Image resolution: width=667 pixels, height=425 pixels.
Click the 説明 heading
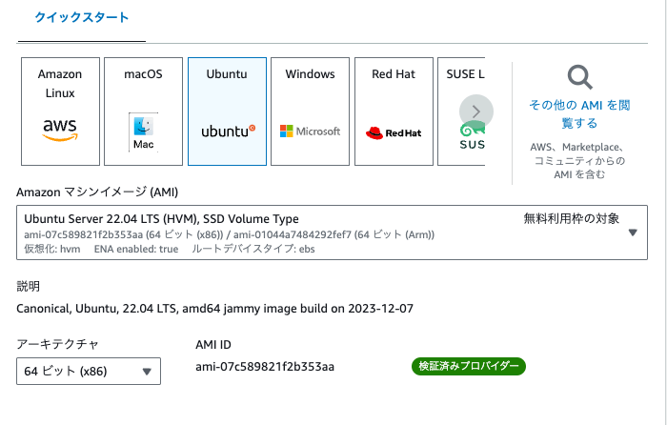click(28, 286)
